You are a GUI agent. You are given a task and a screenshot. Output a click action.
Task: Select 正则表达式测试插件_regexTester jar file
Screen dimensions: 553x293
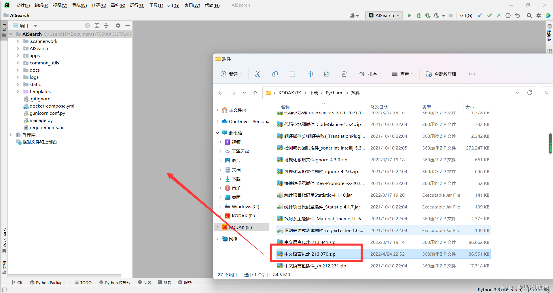(383, 230)
